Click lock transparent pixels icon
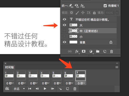 coord(71,13)
